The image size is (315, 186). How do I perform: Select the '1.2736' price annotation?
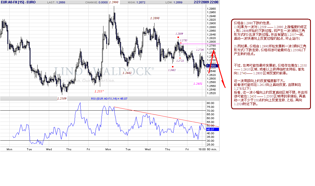tap(200, 50)
